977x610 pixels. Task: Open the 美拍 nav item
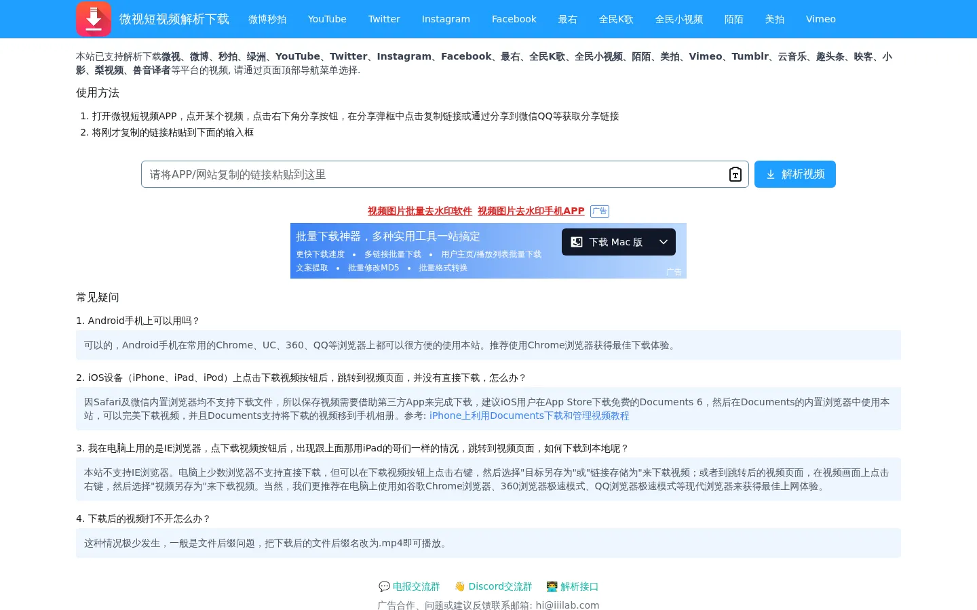[x=775, y=19]
